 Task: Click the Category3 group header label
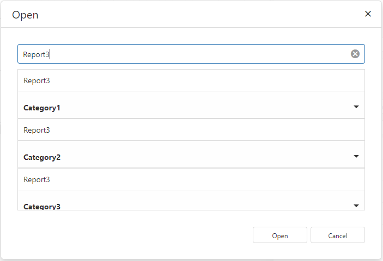42,207
